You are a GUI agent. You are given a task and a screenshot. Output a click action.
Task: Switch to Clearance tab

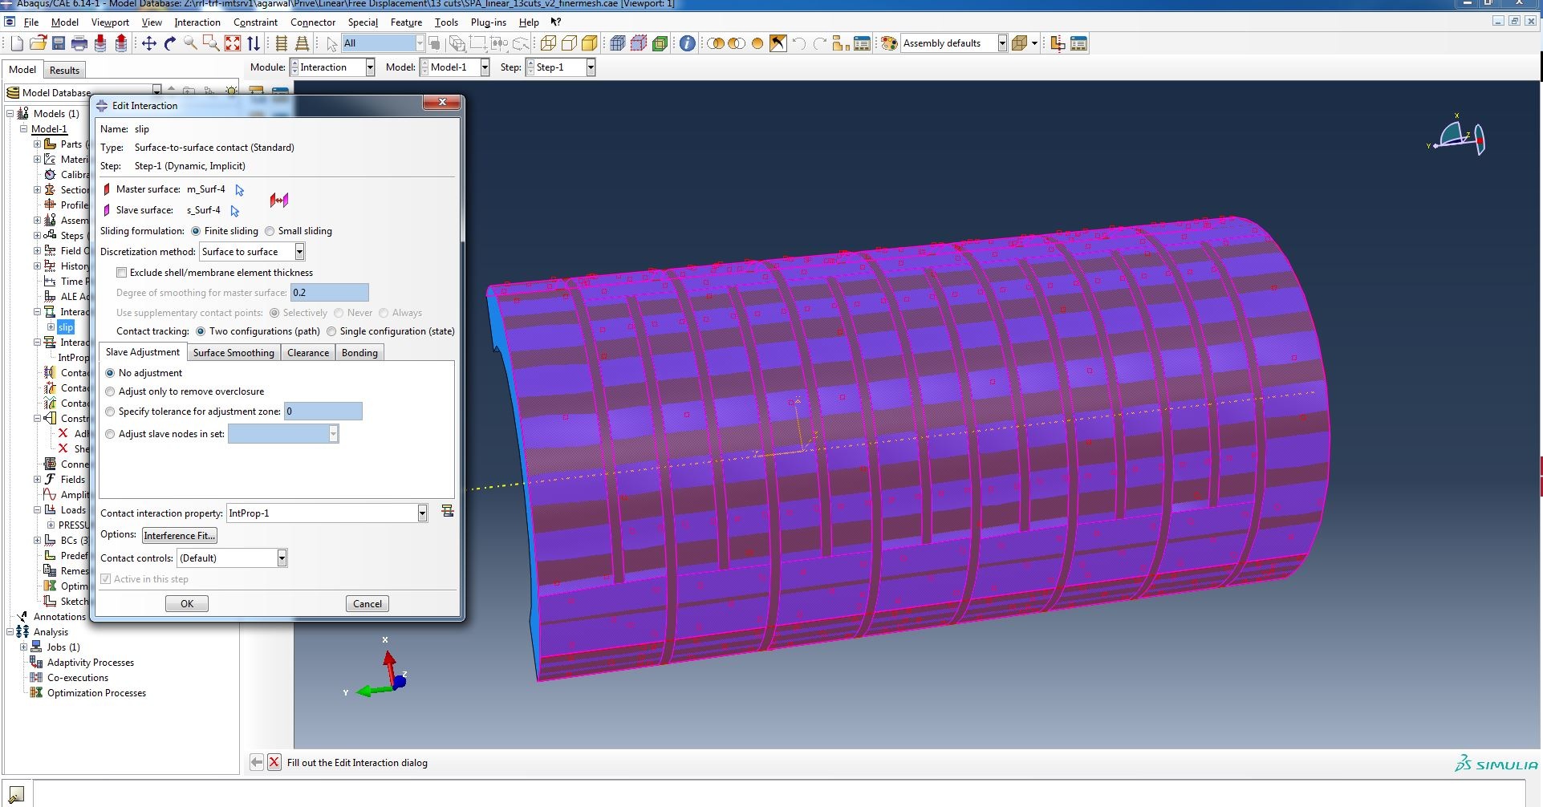pyautogui.click(x=308, y=353)
